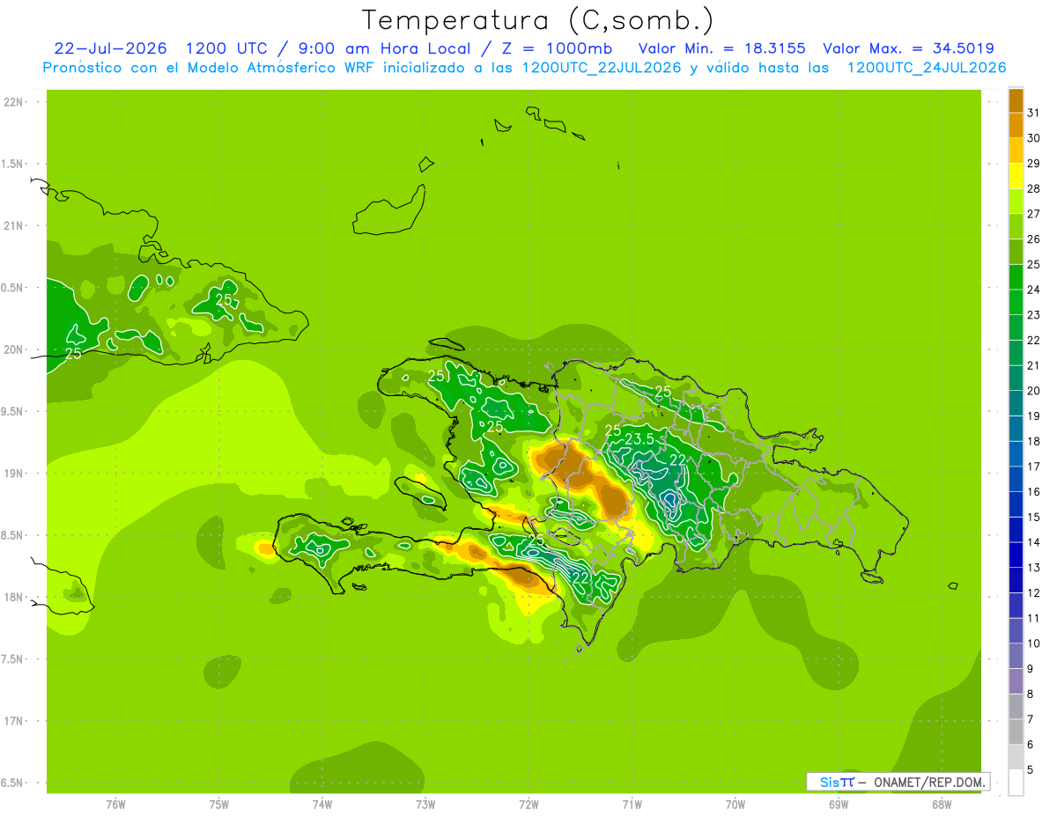The image size is (1057, 816).
Task: Pick the yellow swatch between 28 and 29
Action: 1016,176
